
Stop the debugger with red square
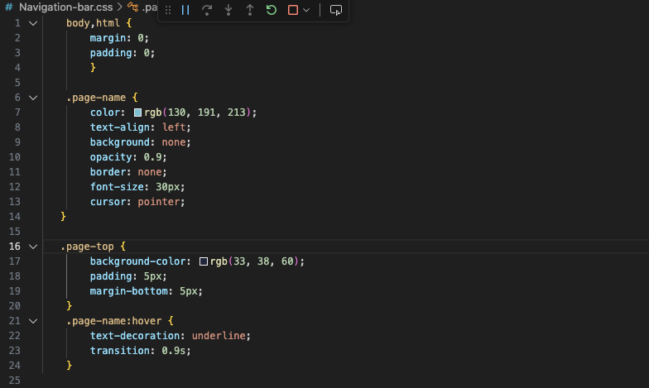click(292, 10)
